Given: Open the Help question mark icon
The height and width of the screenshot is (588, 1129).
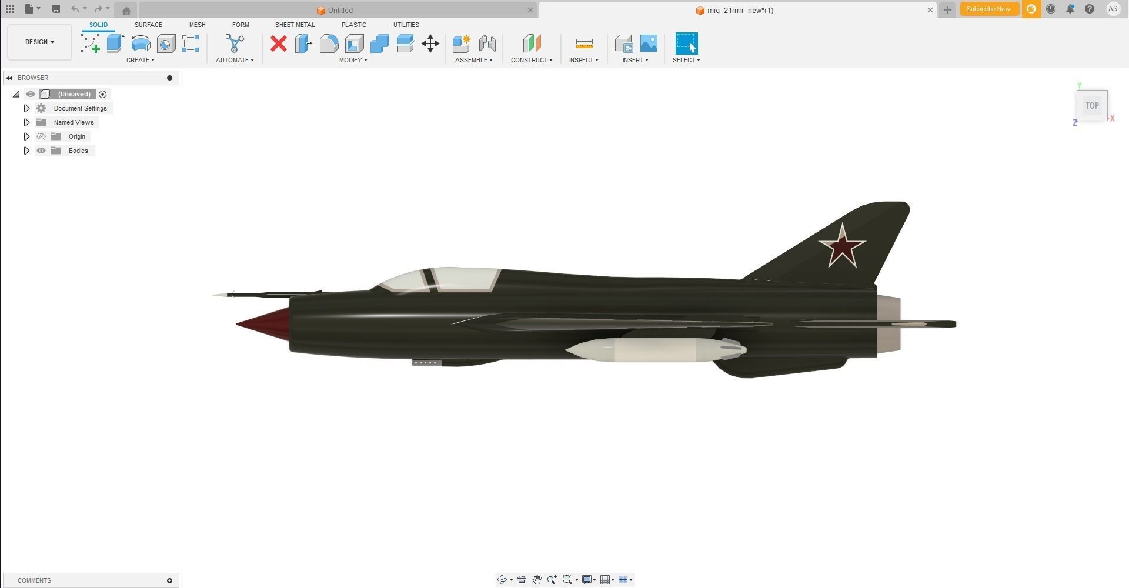Looking at the screenshot, I should click(x=1090, y=9).
